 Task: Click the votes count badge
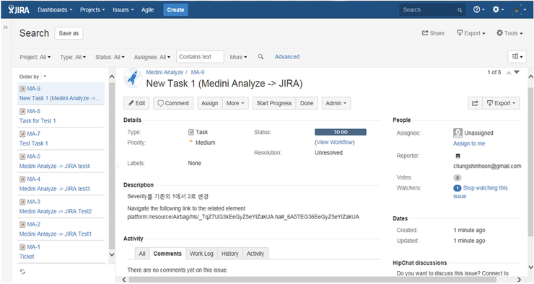click(x=458, y=177)
